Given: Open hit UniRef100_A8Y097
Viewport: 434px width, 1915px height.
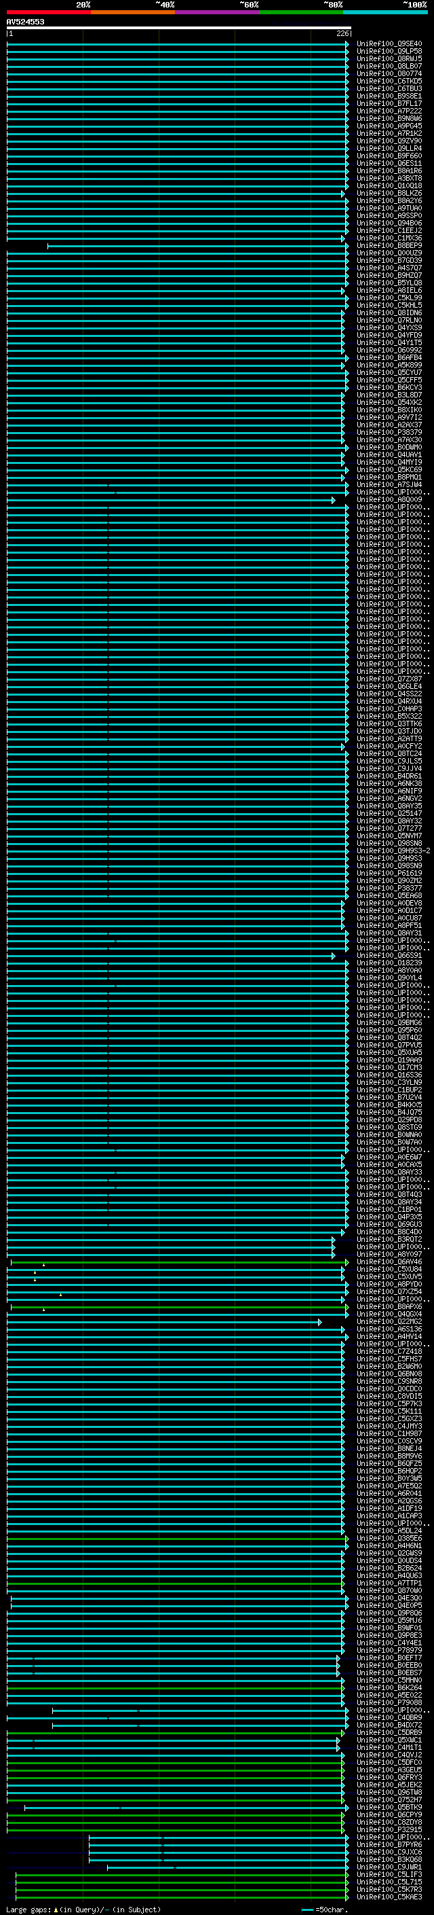Looking at the screenshot, I should 389,1254.
